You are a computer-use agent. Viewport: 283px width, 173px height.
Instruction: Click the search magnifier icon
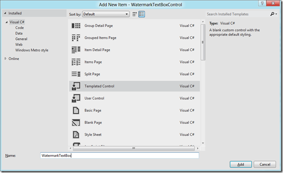272,14
